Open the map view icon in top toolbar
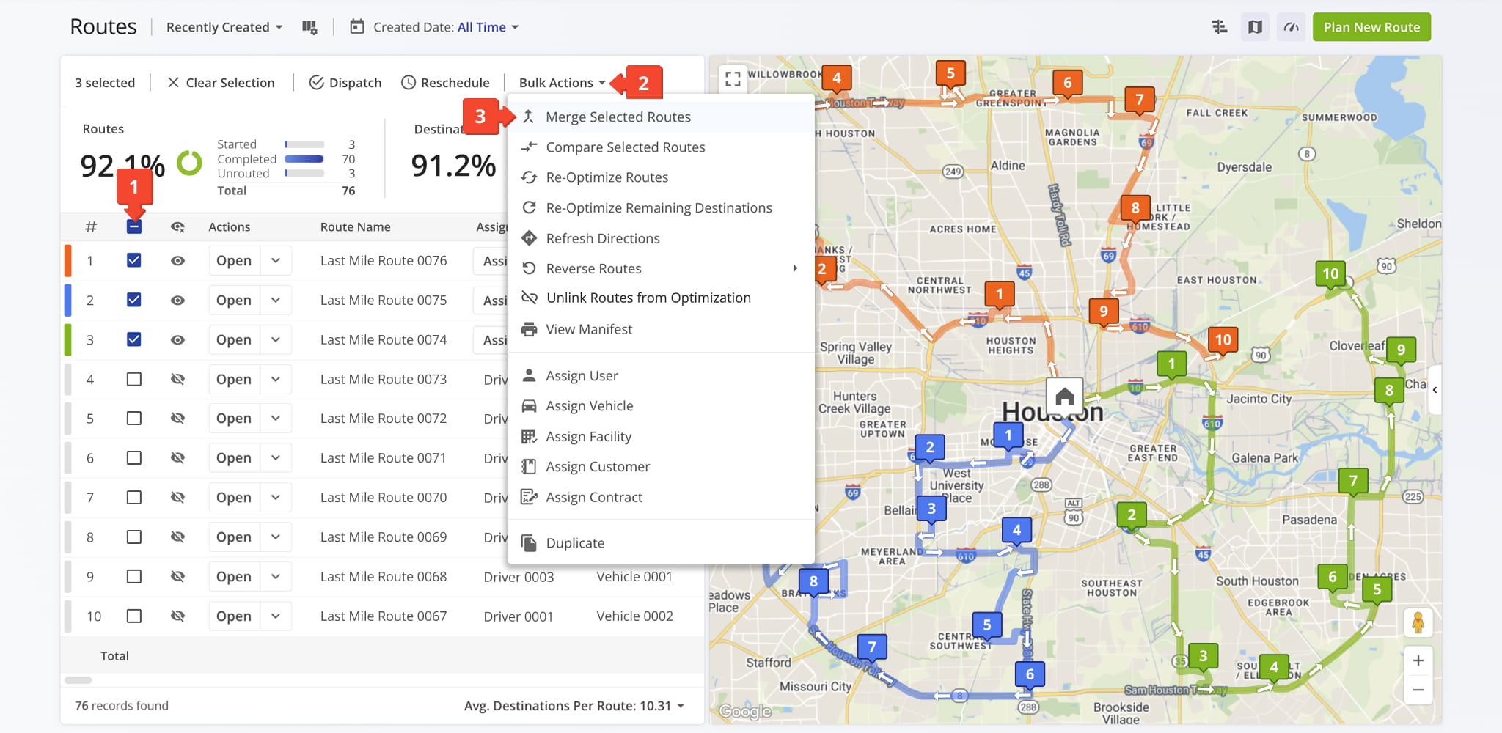 1255,26
